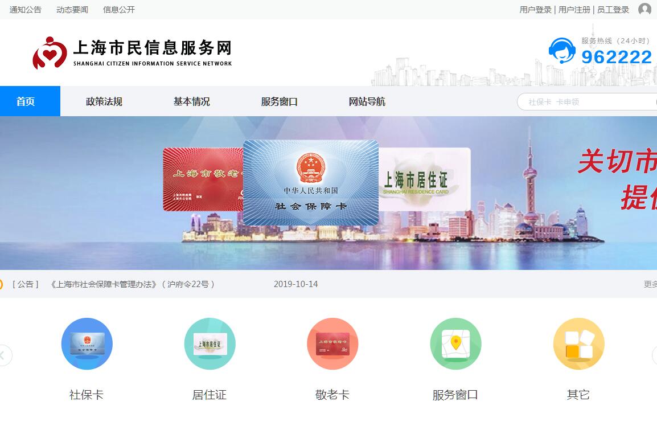The width and height of the screenshot is (657, 434).
Task: Click the 员工登录 staff login link
Action: tap(613, 10)
